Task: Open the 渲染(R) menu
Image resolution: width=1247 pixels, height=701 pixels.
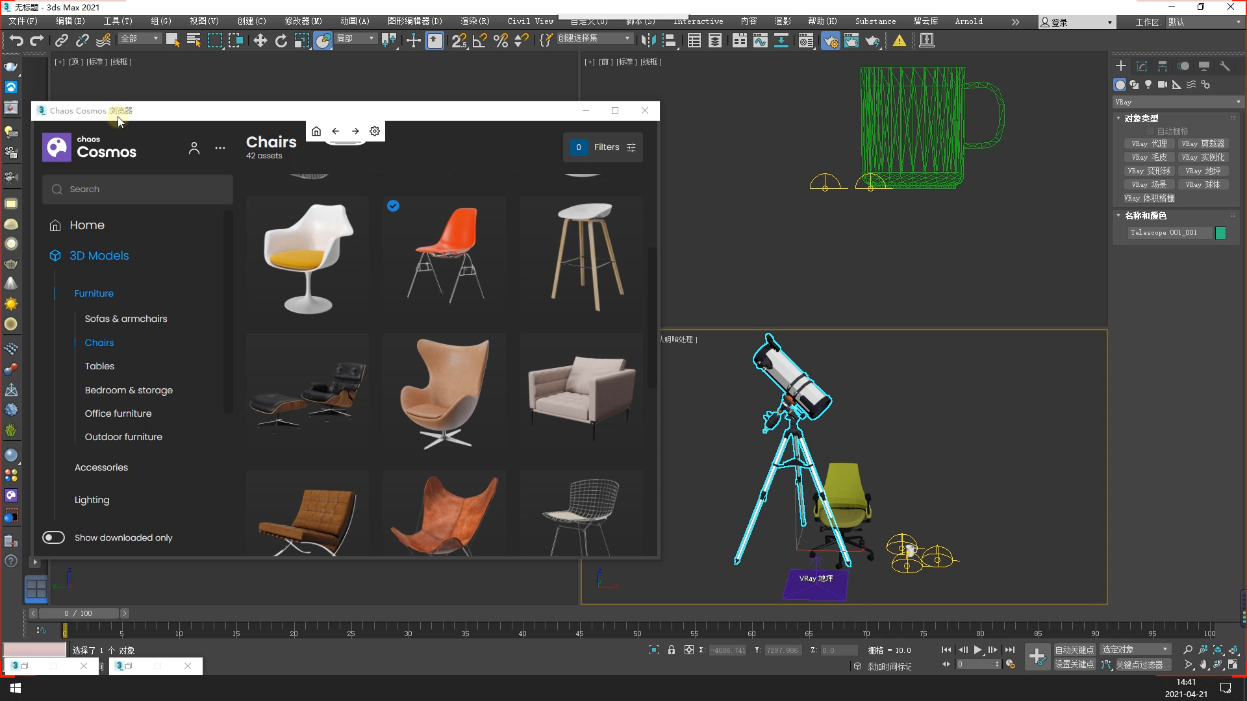Action: click(x=475, y=21)
